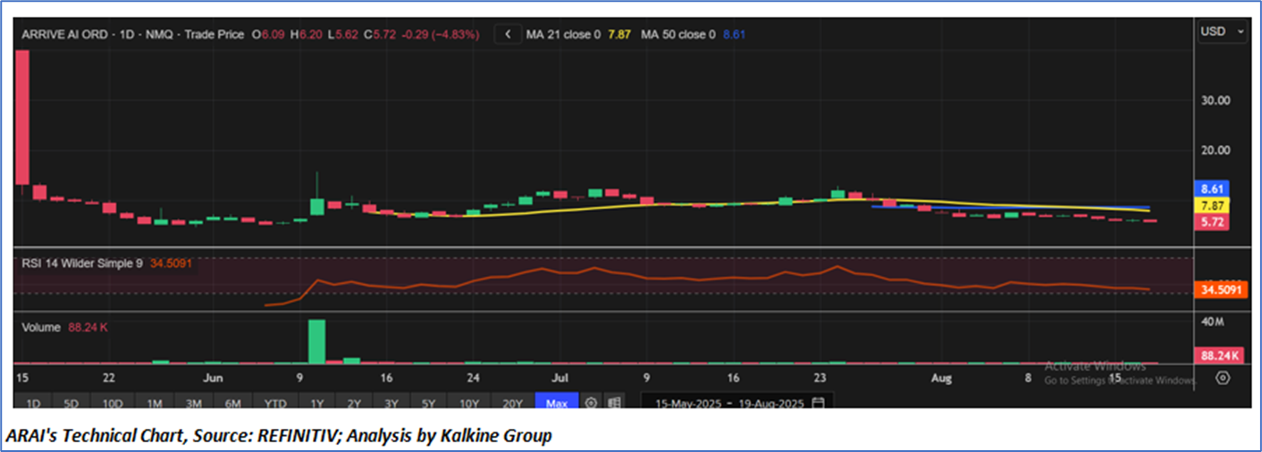
Task: Open the calendar date picker icon
Action: click(818, 403)
